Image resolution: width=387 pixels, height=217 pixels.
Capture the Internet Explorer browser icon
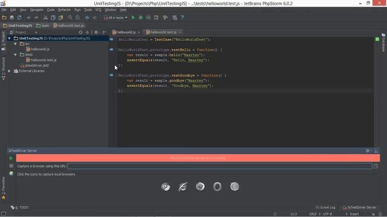click(x=183, y=187)
